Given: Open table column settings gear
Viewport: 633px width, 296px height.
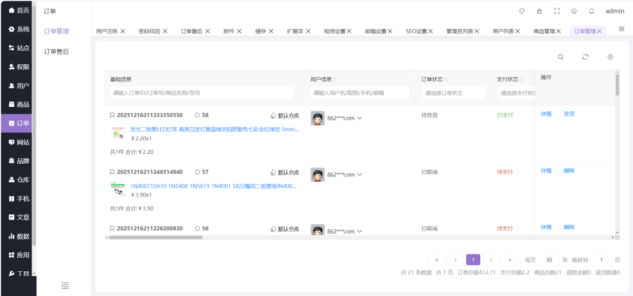Looking at the screenshot, I should point(610,57).
